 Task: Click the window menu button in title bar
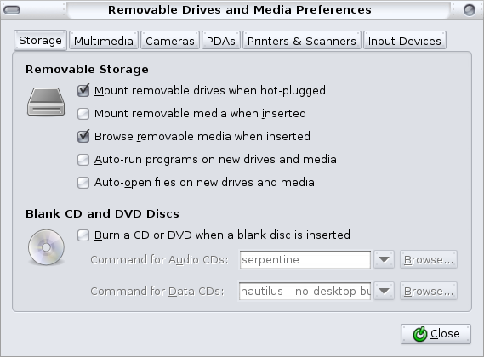(x=12, y=10)
